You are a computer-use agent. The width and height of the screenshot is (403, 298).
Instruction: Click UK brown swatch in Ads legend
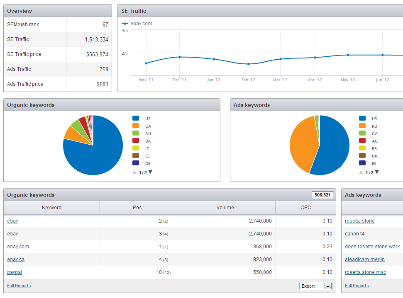point(362,155)
